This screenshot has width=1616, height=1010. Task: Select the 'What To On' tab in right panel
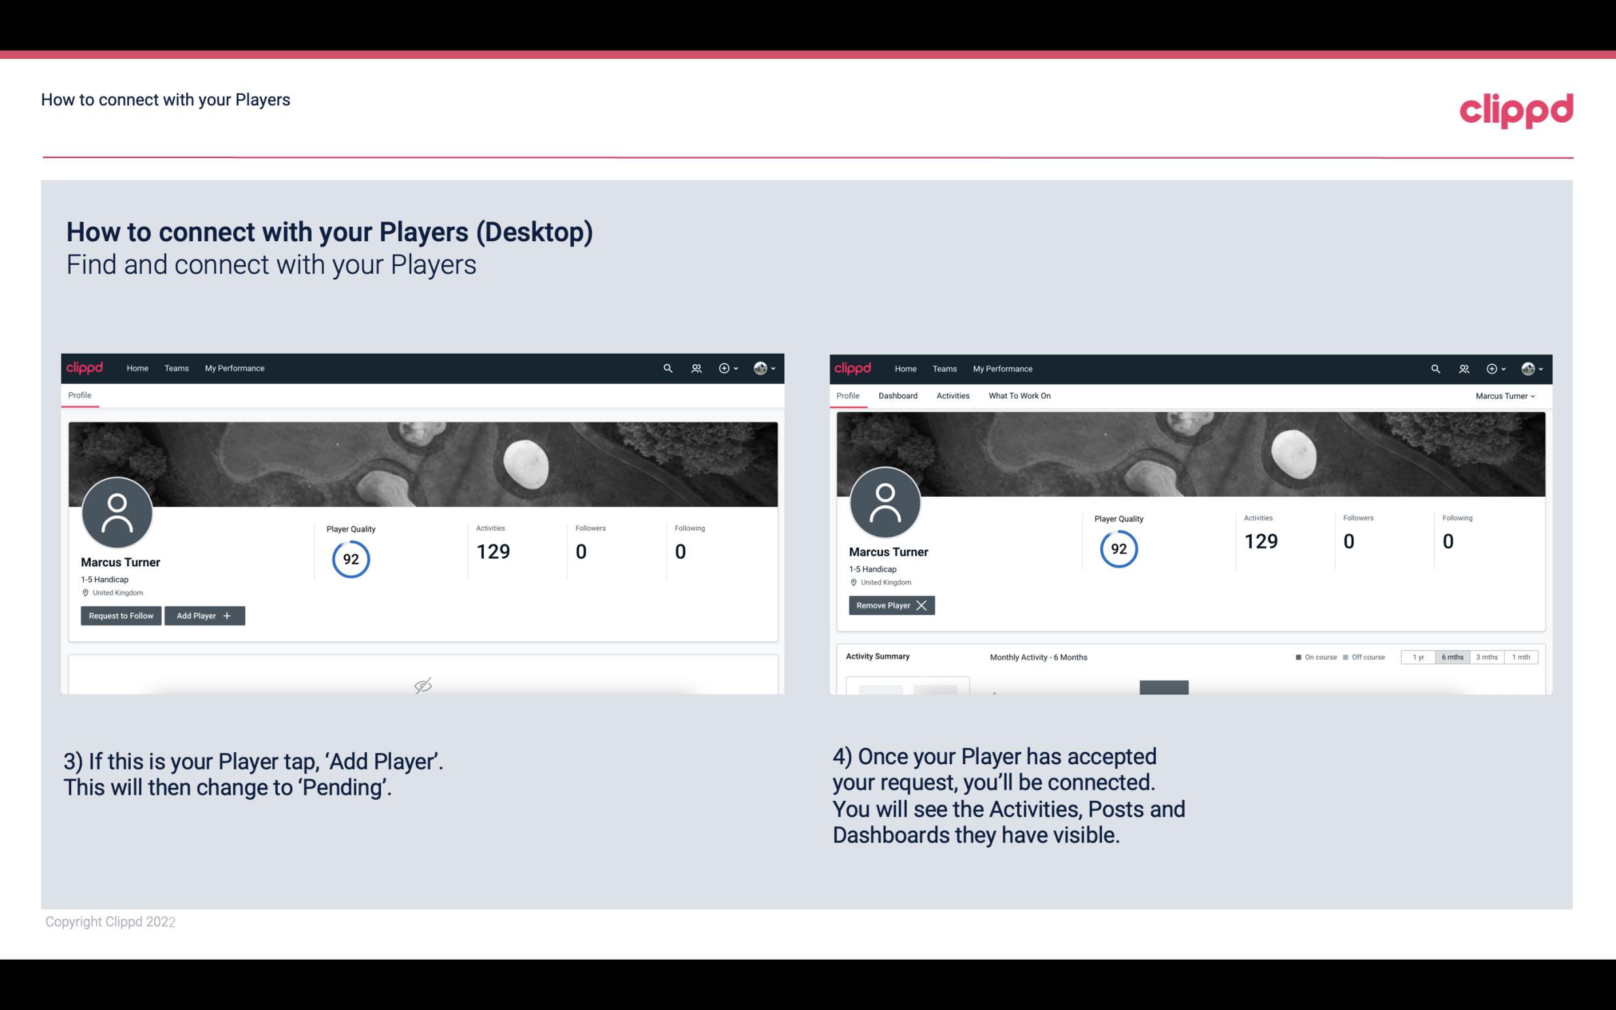(1018, 394)
